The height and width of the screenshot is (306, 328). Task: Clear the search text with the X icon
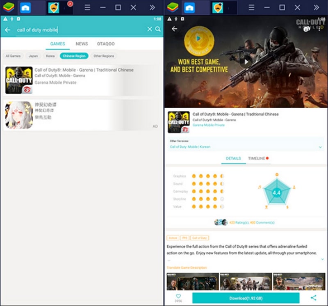(x=150, y=29)
